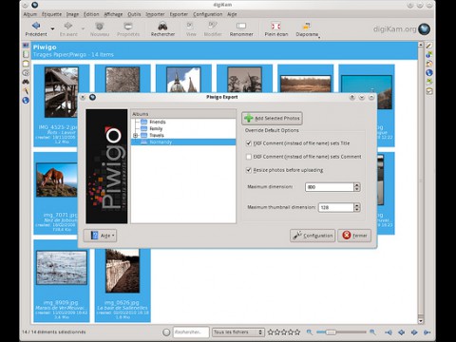
Task: Toggle Resize photos before uploading
Action: click(x=249, y=170)
